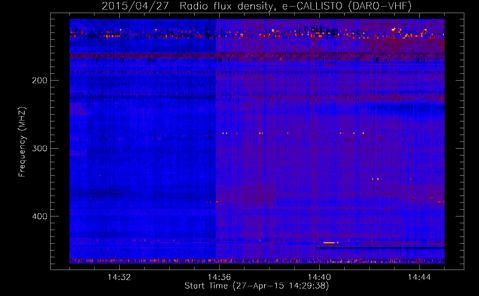The image size is (479, 296).
Task: Click the 300 frequency tick label
Action: point(40,148)
